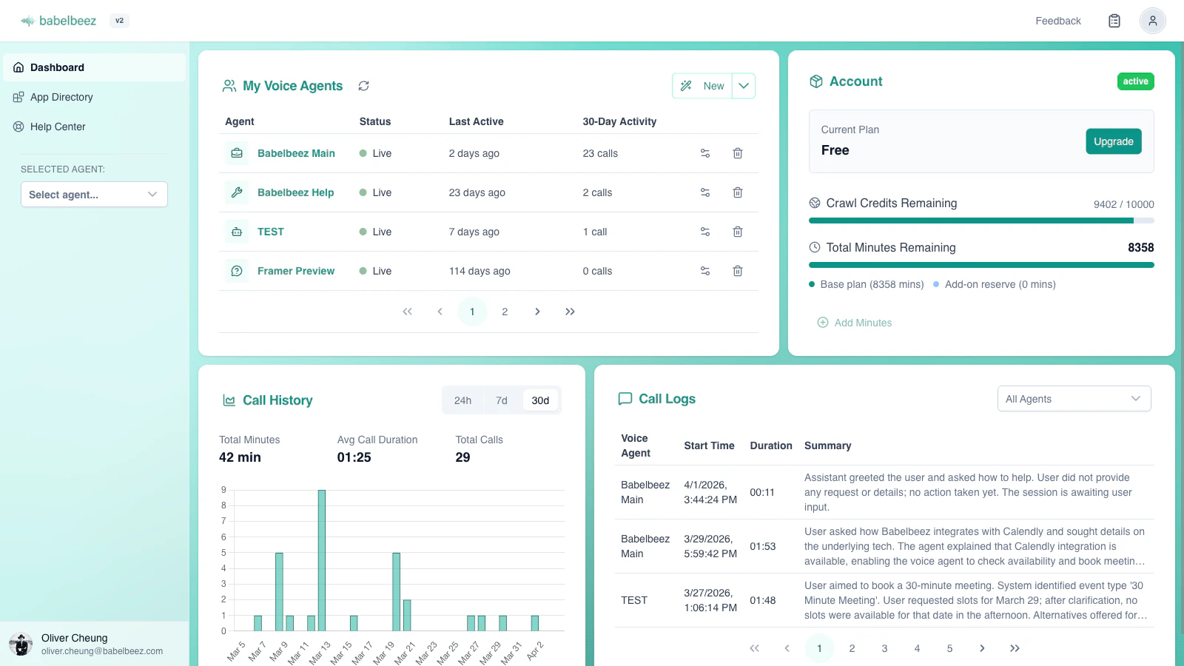The width and height of the screenshot is (1184, 666).
Task: Open the Babelbeez Help agent link
Action: (x=295, y=192)
